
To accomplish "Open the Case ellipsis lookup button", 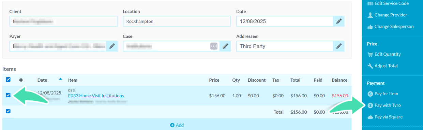I will [x=214, y=46].
